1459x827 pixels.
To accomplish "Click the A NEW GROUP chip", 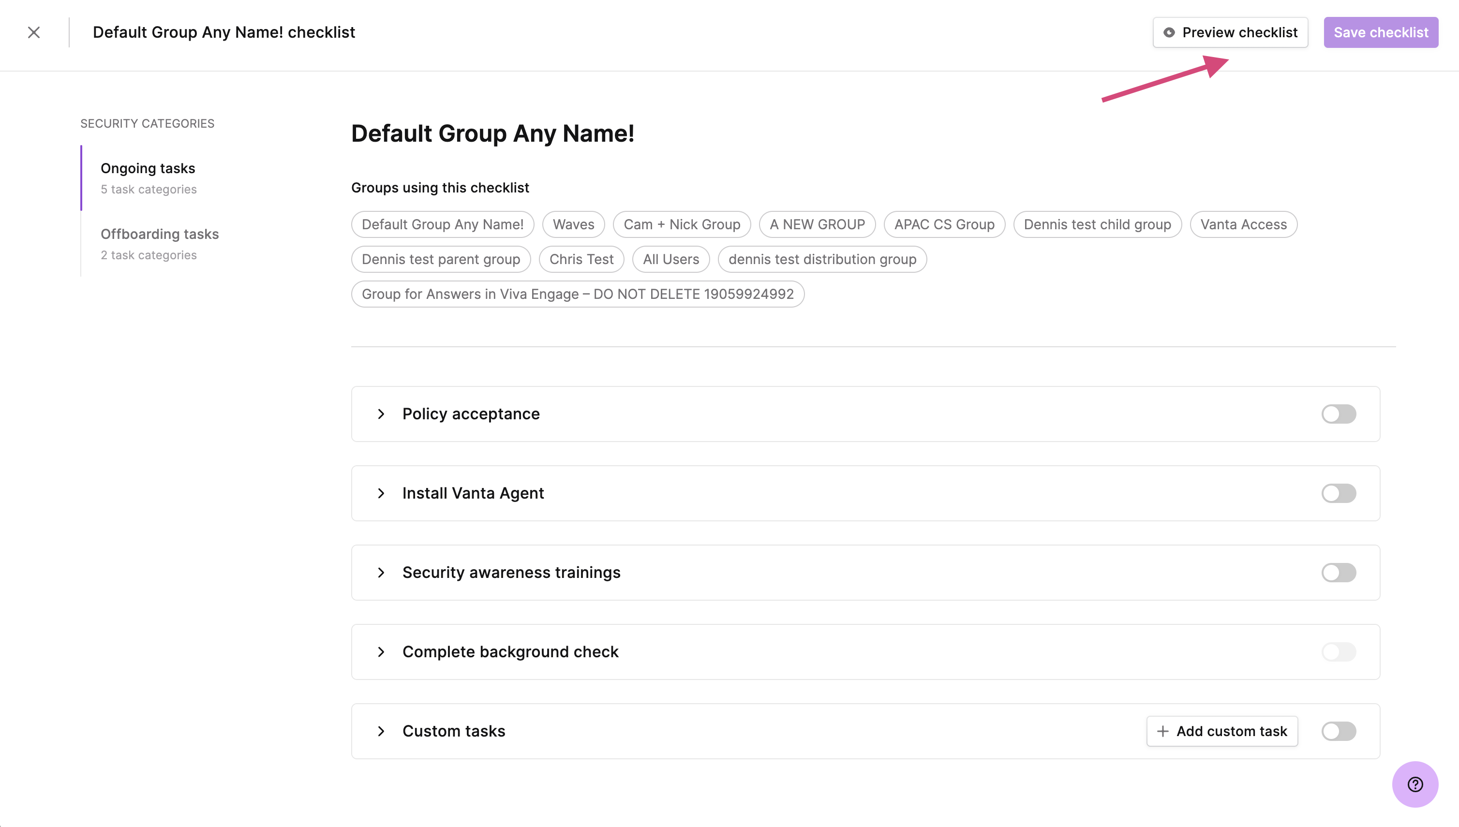I will (817, 224).
